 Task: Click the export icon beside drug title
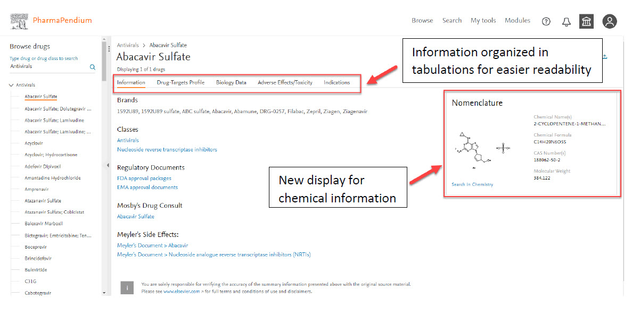(605, 57)
